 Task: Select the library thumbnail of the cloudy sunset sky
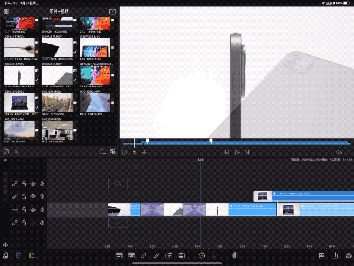click(x=19, y=130)
